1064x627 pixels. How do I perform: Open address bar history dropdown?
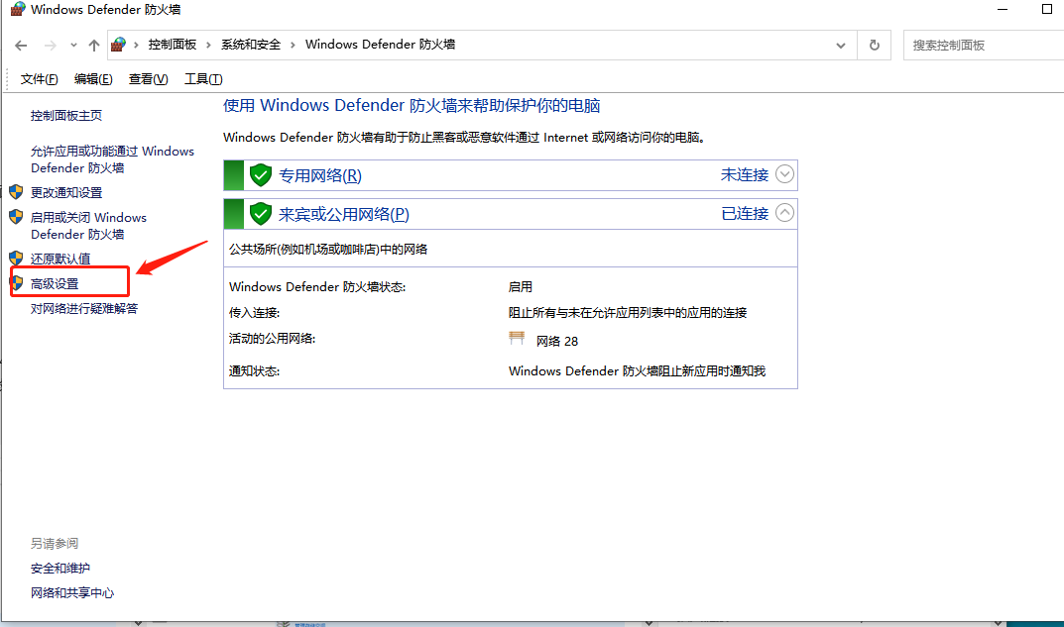pyautogui.click(x=841, y=46)
